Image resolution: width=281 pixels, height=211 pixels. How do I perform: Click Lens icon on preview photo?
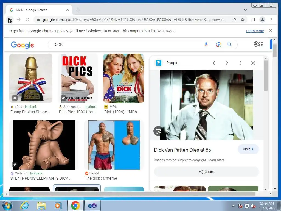(x=158, y=131)
